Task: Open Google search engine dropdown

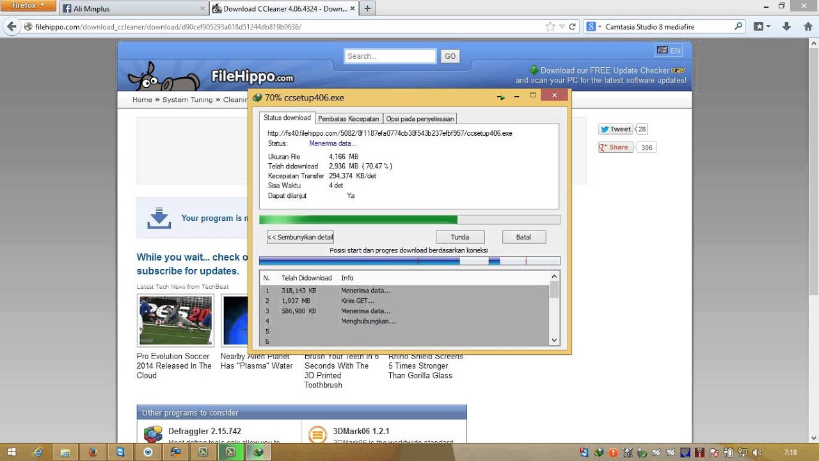Action: [x=593, y=27]
